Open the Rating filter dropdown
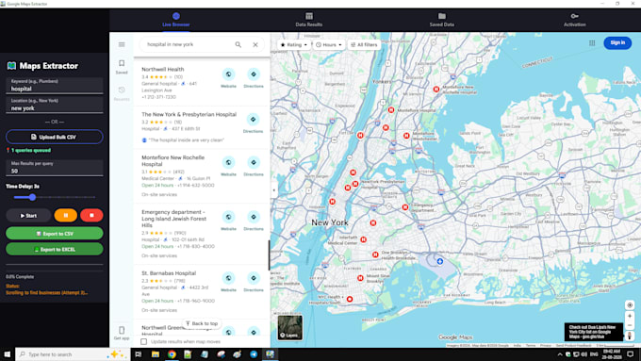This screenshot has width=641, height=361. coord(293,44)
